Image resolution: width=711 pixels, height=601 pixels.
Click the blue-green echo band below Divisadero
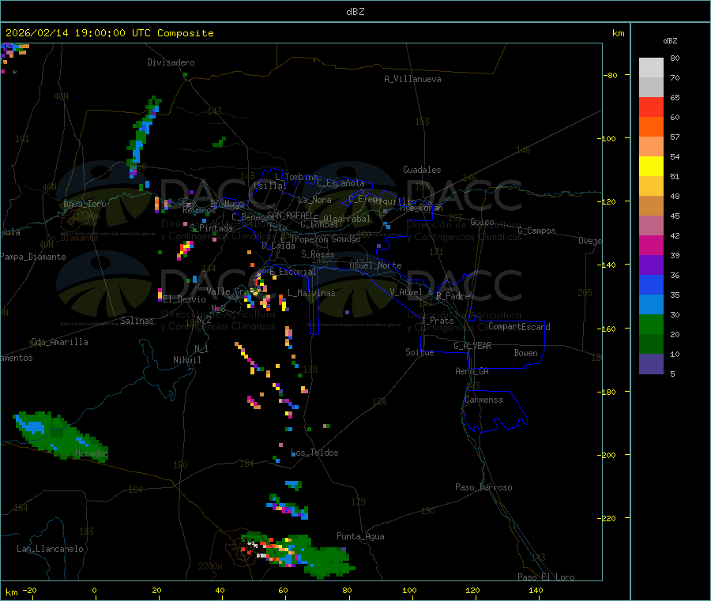pos(143,136)
